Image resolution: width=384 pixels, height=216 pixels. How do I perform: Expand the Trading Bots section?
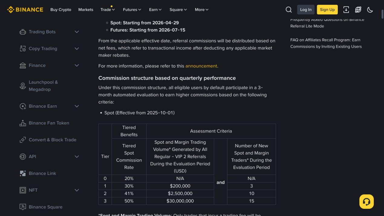pos(77,32)
